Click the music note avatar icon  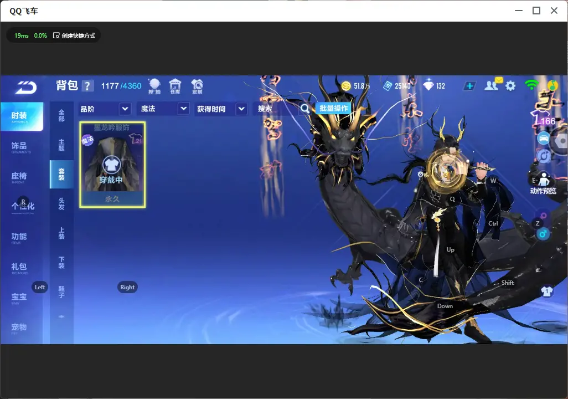click(x=552, y=85)
